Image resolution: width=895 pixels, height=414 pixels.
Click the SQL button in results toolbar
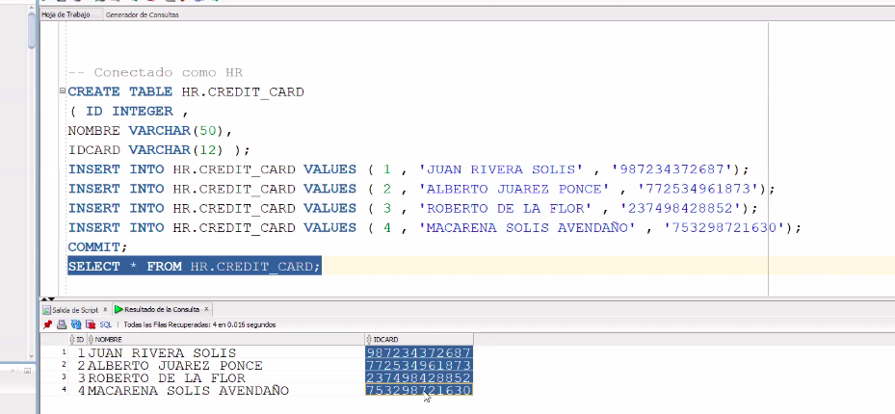[x=106, y=324]
